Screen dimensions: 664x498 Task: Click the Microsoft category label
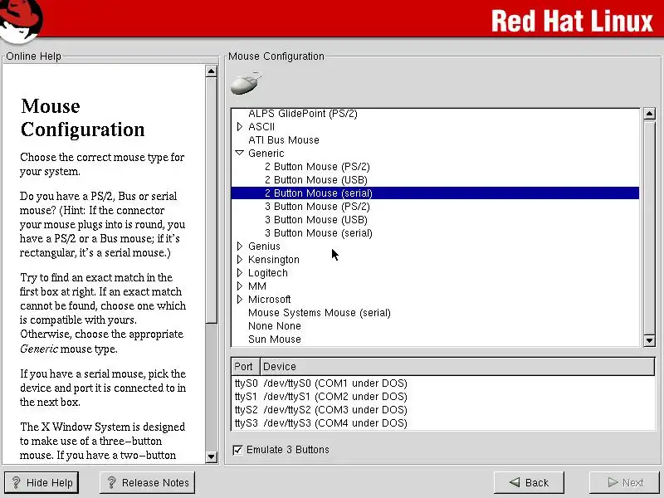269,300
